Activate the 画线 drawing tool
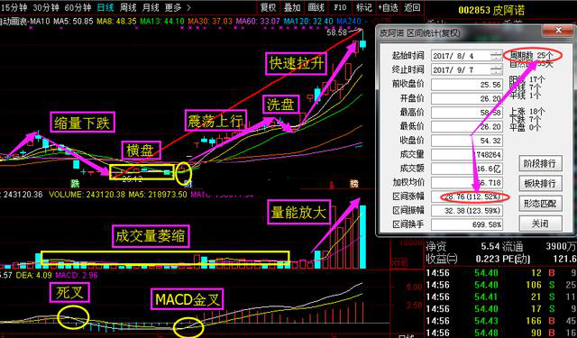 [316, 7]
